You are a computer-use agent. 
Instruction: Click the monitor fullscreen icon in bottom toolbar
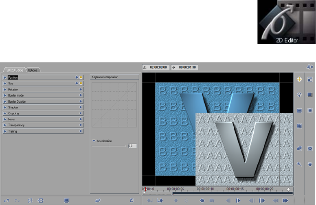pos(66,201)
